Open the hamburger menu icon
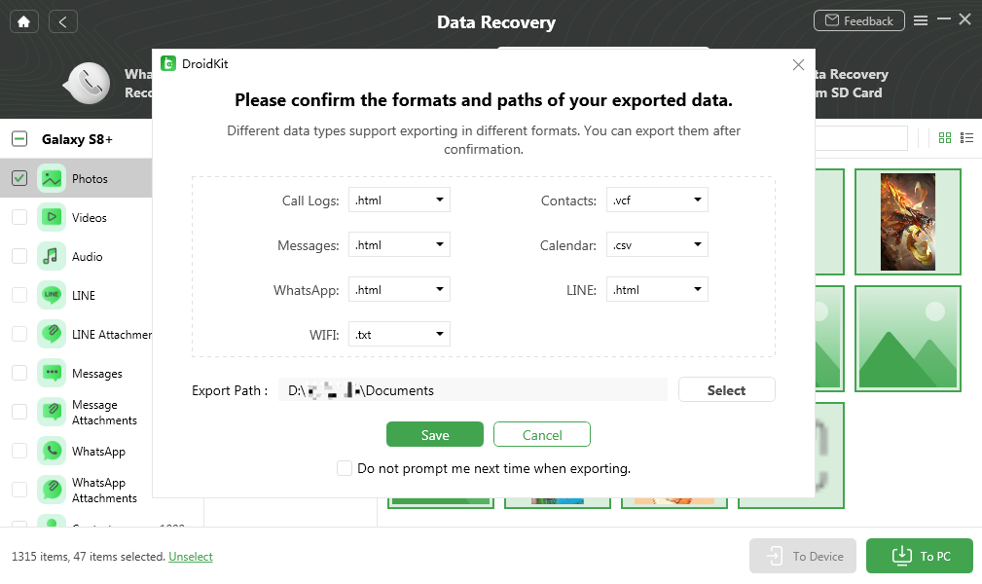982x584 pixels. (921, 20)
